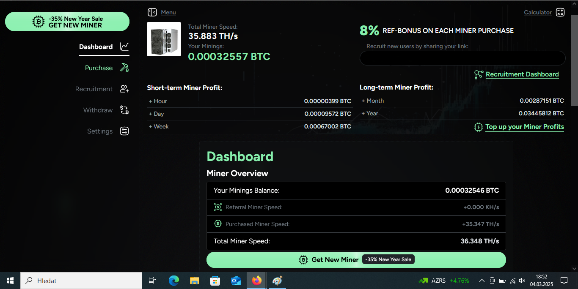Click the 0.00032557 BTC minings value
The width and height of the screenshot is (578, 289).
229,56
